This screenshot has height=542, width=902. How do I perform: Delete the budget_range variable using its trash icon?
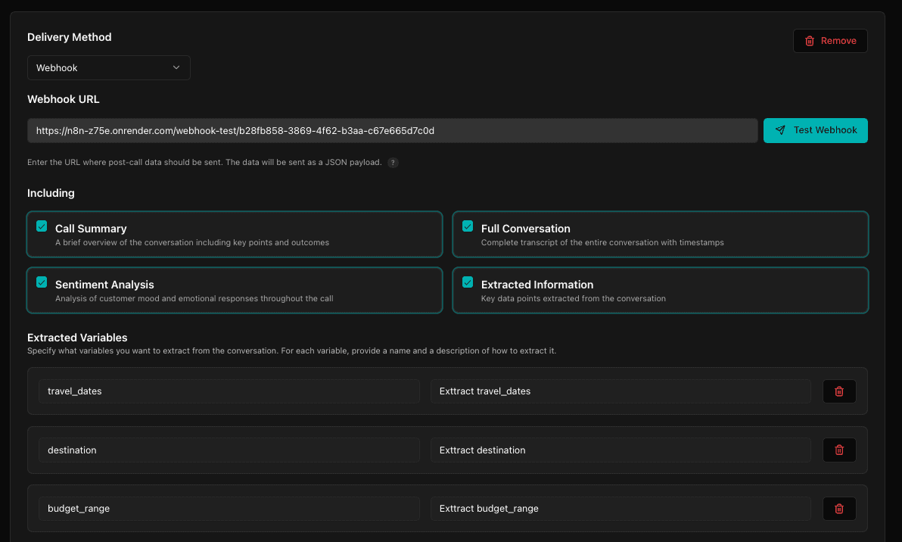tap(839, 508)
